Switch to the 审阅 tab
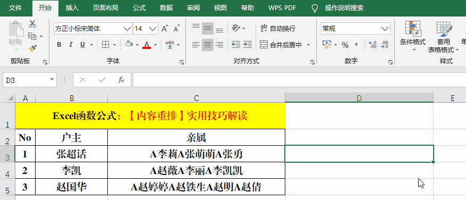 (x=193, y=8)
